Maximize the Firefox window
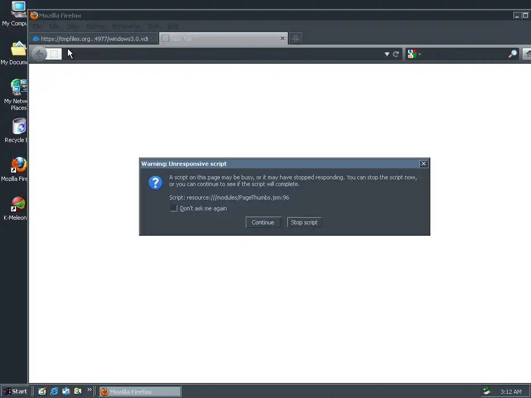Image resolution: width=531 pixels, height=398 pixels. [x=525, y=16]
